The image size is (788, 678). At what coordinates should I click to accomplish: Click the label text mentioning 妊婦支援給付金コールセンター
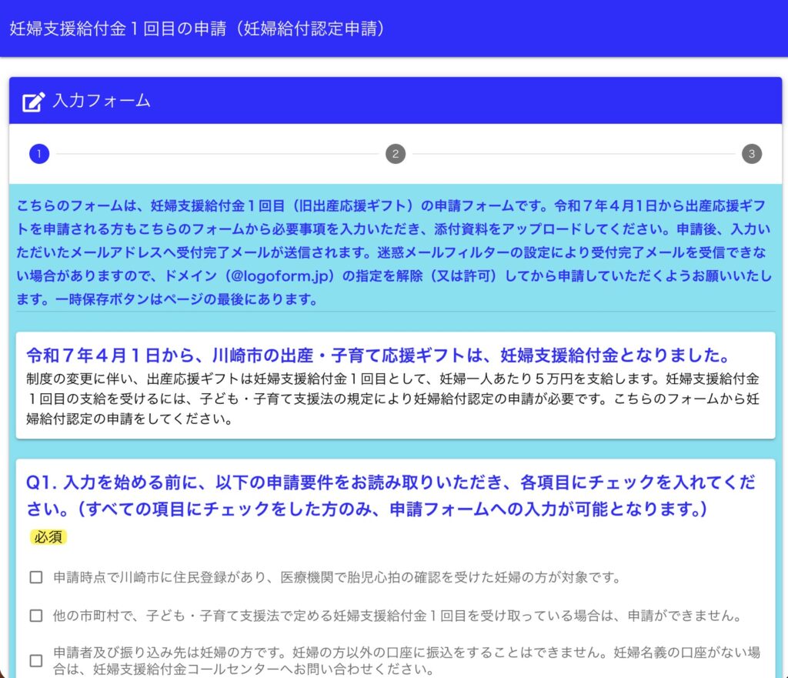coord(406,660)
